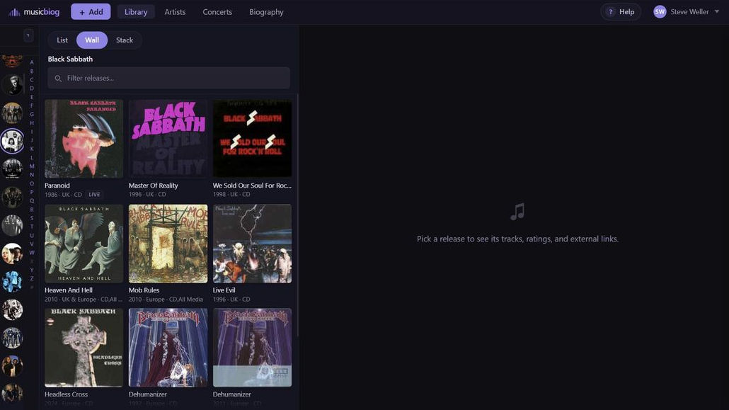Click the LIVE badge on Paranoid
This screenshot has height=410, width=729.
(94, 195)
